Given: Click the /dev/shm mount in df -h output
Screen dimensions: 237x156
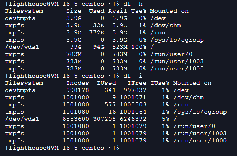Looking at the screenshot, I should tap(166, 26).
